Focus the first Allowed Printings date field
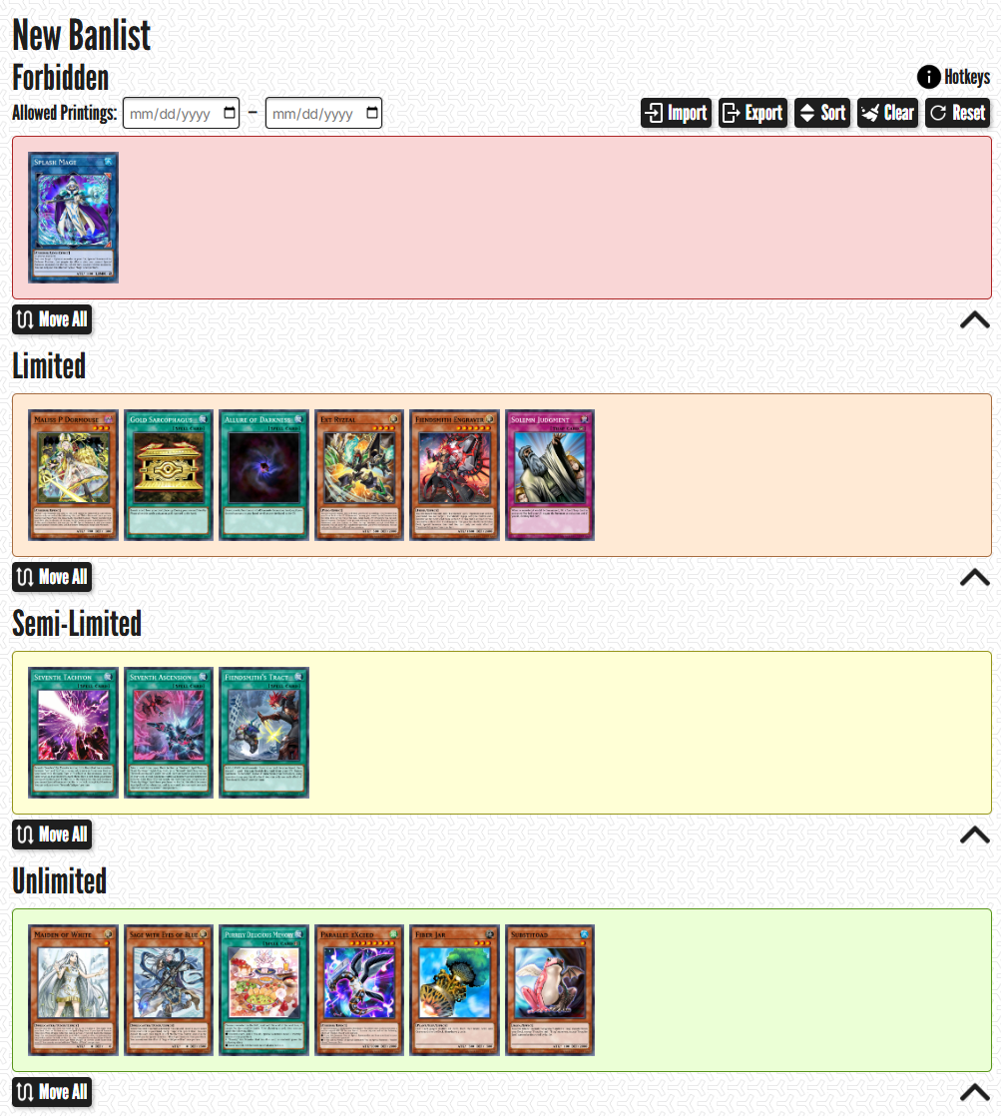The width and height of the screenshot is (1001, 1116). [181, 113]
